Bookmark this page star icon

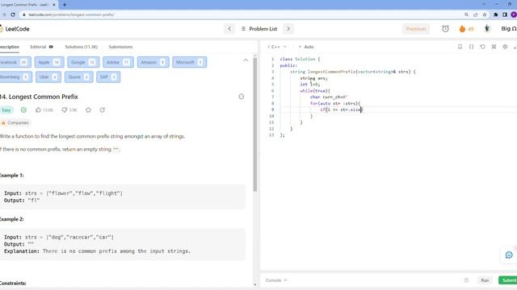pyautogui.click(x=485, y=14)
